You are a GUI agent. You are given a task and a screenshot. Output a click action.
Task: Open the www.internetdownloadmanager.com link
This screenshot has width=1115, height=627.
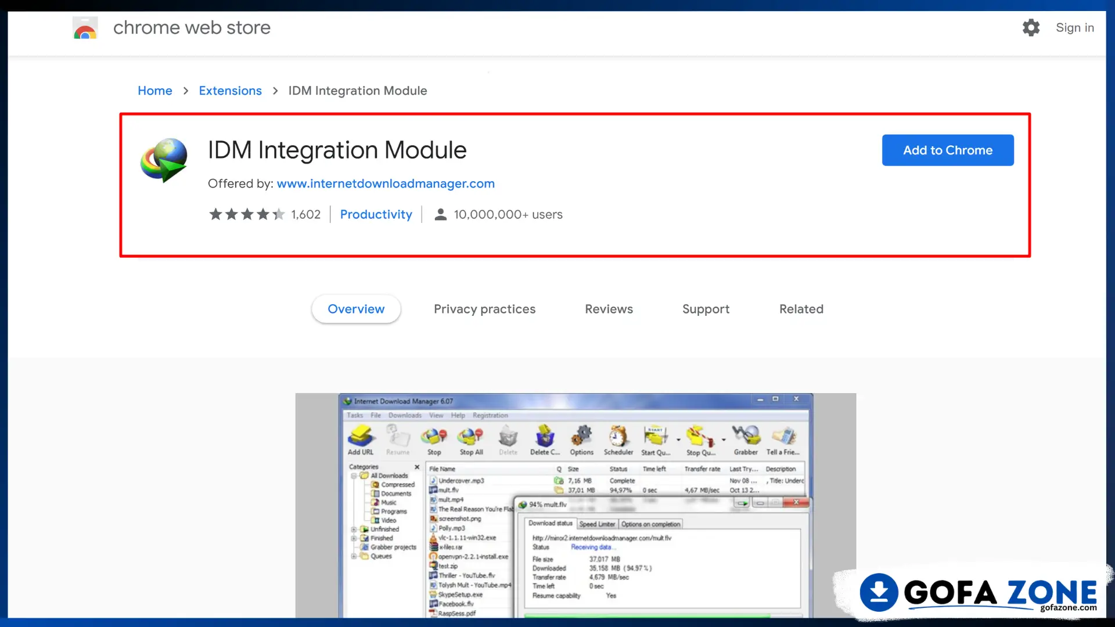386,183
